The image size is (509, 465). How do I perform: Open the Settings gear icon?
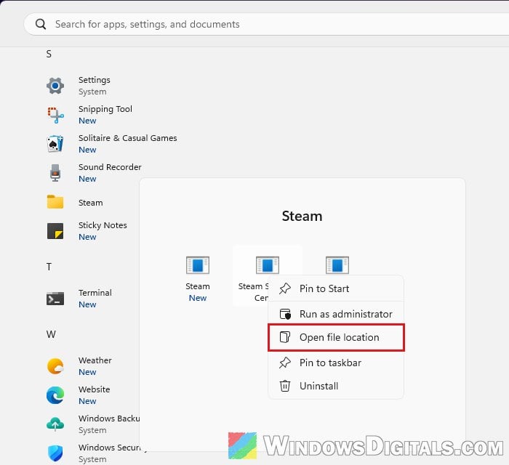[x=55, y=86]
